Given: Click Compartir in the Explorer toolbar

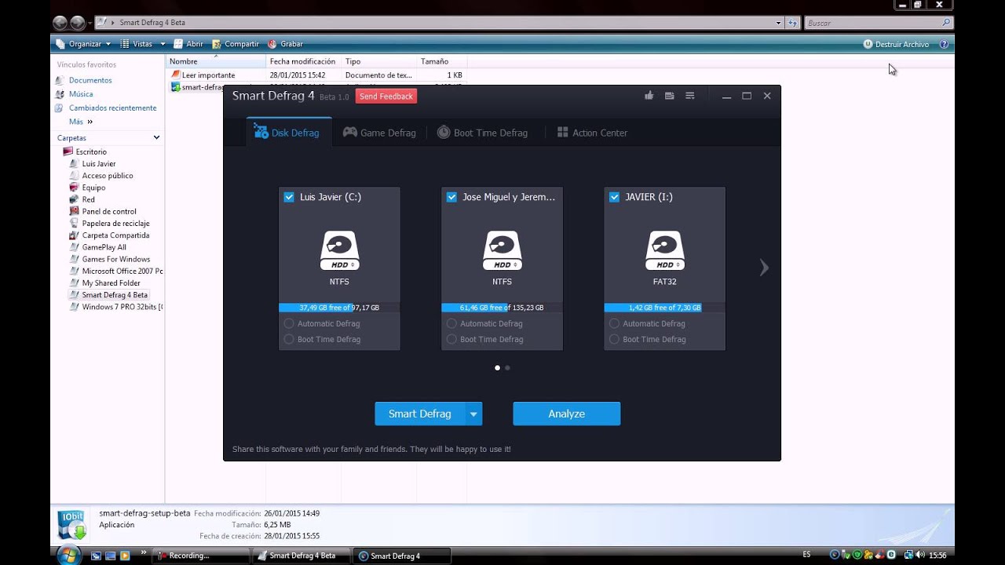Looking at the screenshot, I should tap(236, 44).
